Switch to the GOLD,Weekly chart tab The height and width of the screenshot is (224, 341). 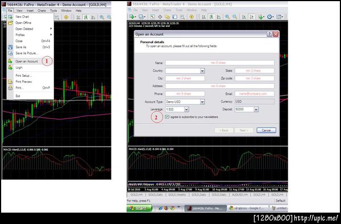click(177, 194)
